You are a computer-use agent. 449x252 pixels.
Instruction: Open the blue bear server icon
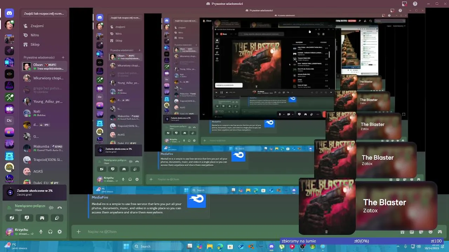pos(9,156)
